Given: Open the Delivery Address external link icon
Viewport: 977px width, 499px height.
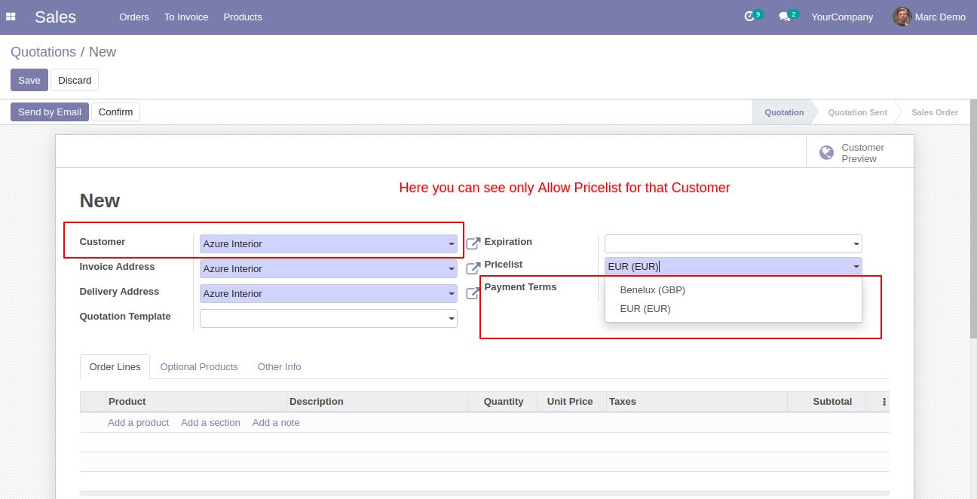Looking at the screenshot, I should 473,293.
